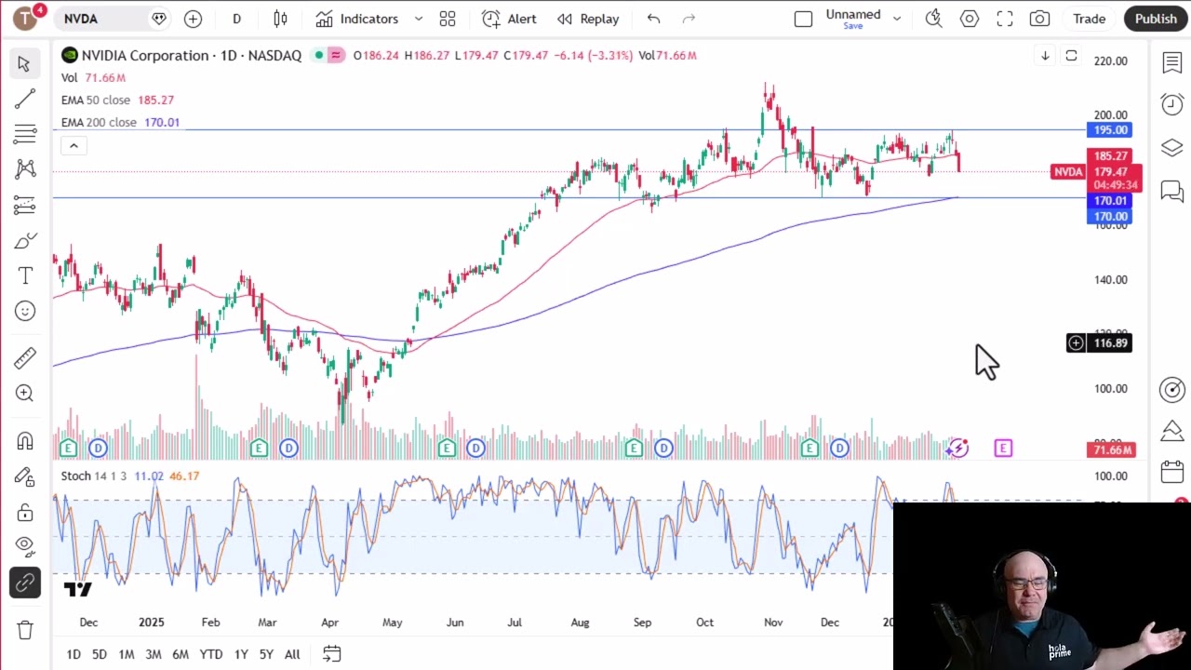Open the Gann and Fibonacci tools

pyautogui.click(x=24, y=134)
